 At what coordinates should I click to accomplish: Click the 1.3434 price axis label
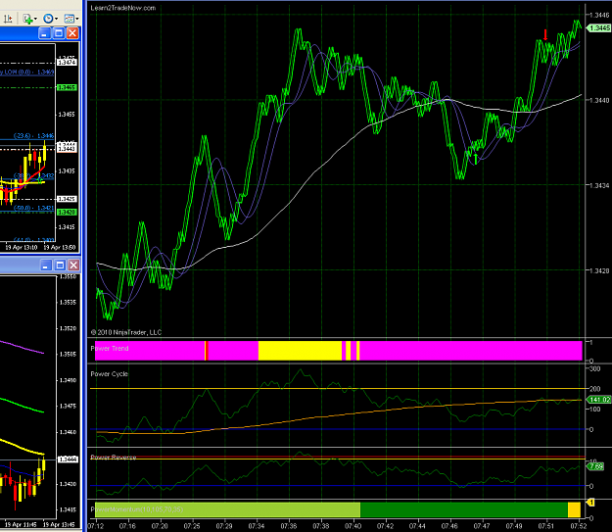point(599,185)
